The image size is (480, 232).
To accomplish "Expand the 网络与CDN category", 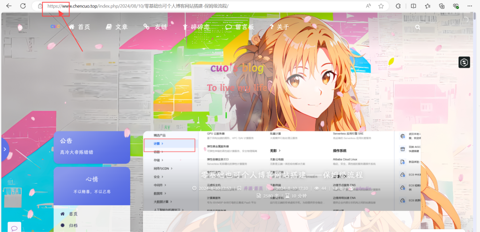I will [x=163, y=168].
